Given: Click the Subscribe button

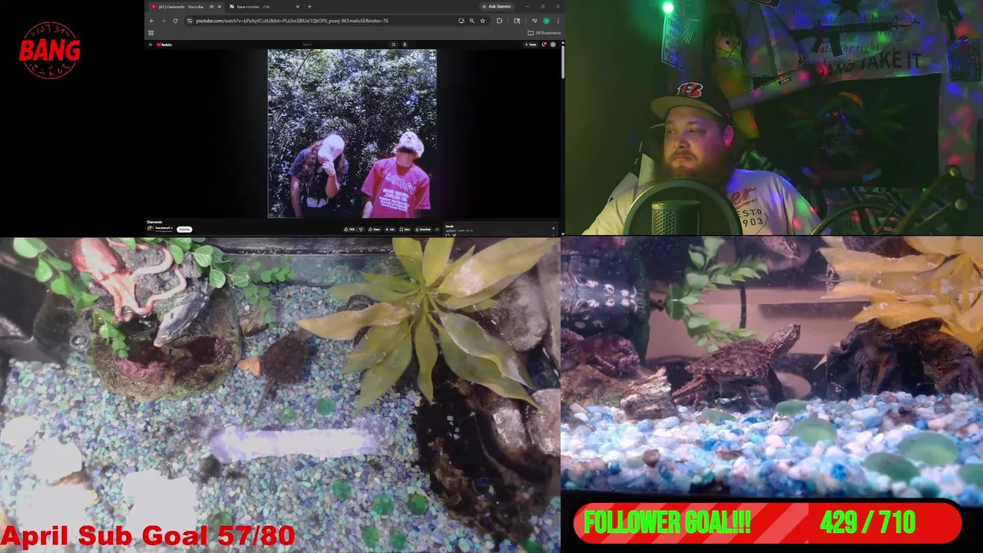Looking at the screenshot, I should point(184,229).
